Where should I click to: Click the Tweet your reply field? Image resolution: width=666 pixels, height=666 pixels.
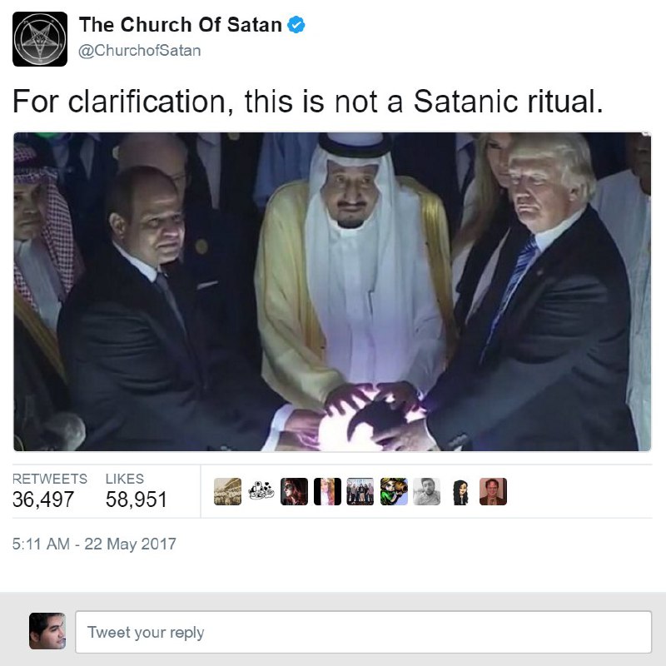(364, 632)
